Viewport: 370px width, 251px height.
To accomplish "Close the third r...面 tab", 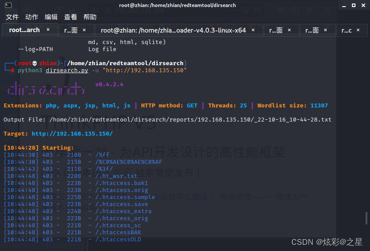I will click(325, 30).
